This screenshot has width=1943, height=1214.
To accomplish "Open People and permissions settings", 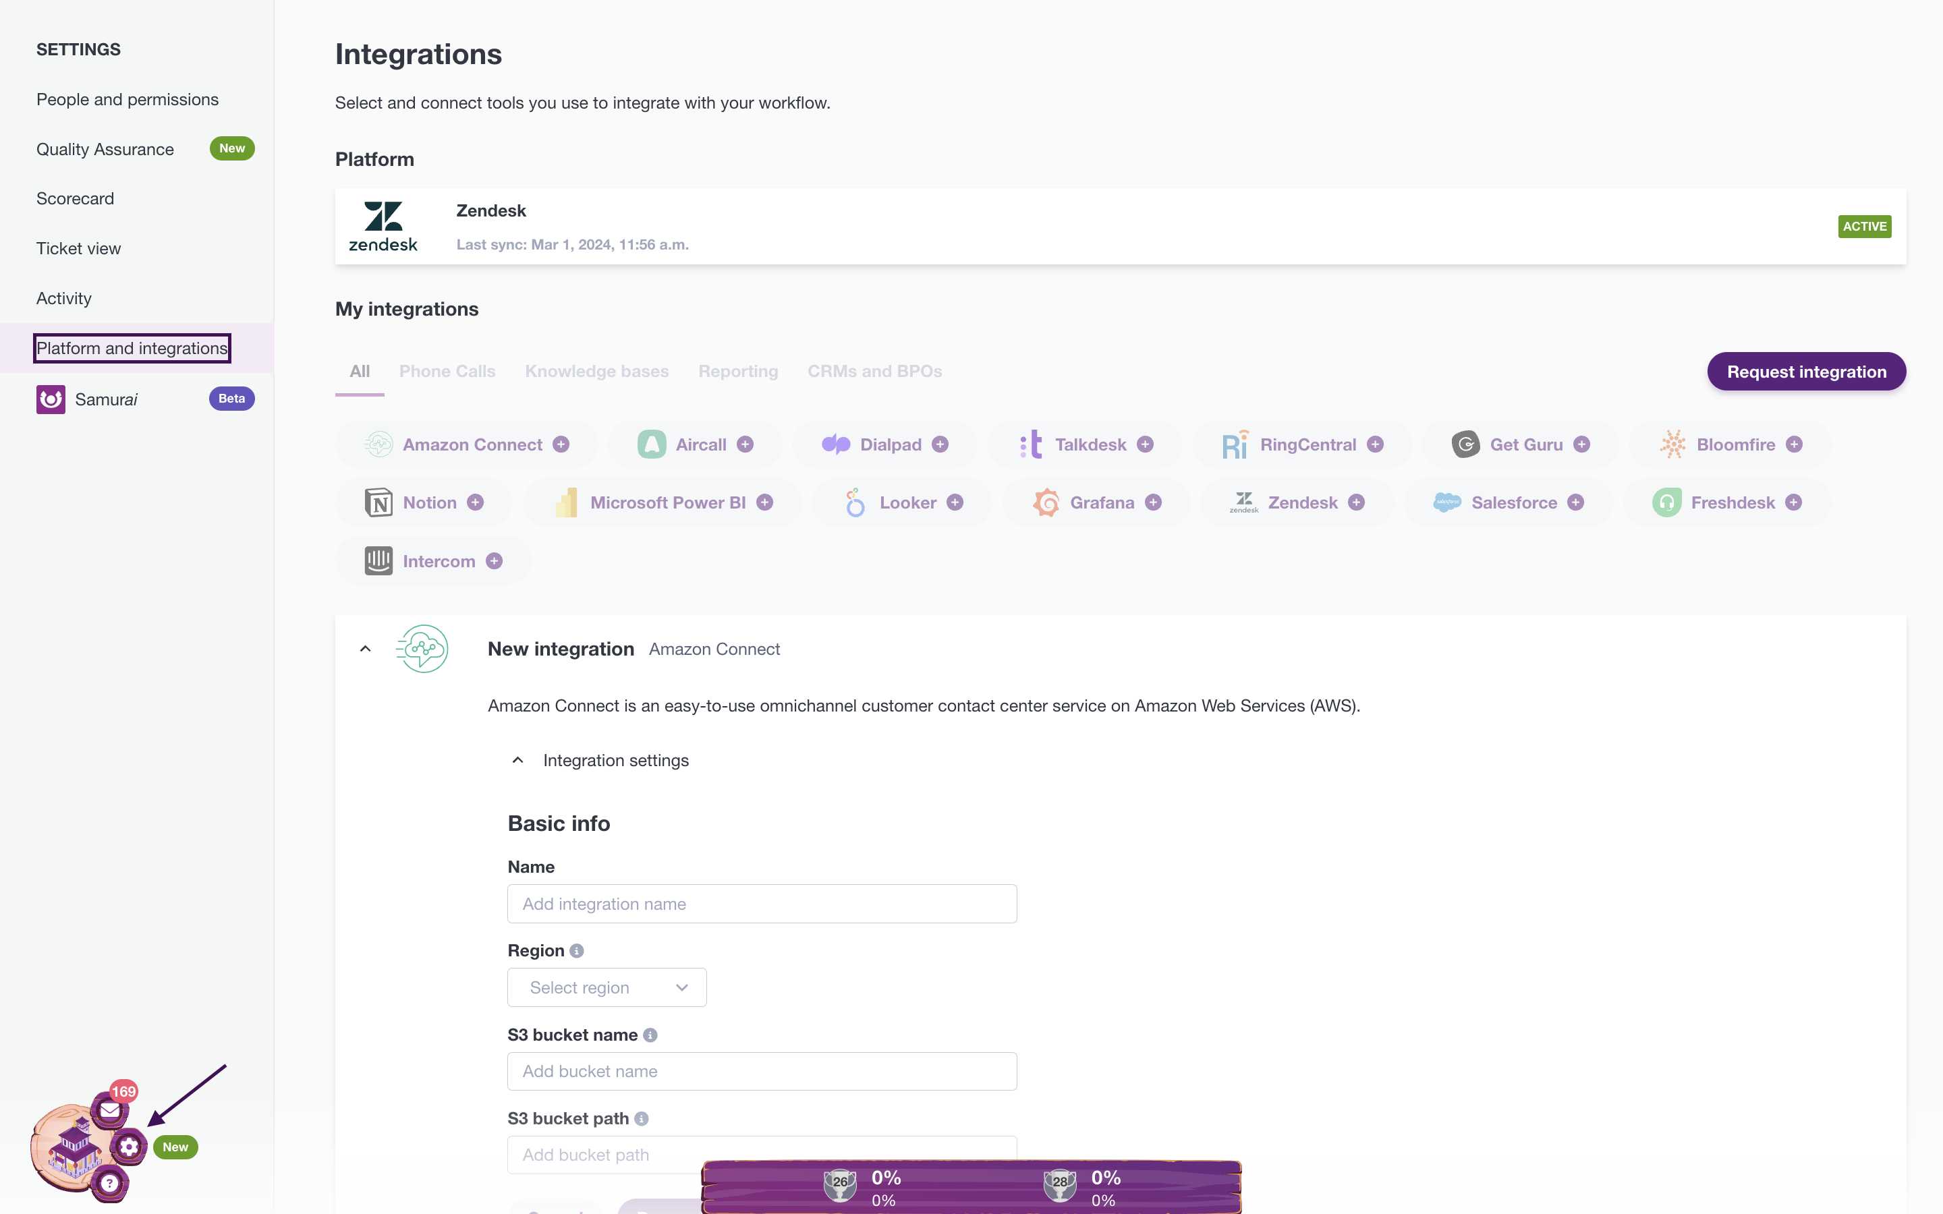I will tap(127, 100).
